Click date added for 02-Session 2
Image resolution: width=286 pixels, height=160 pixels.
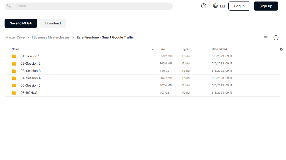tap(222, 63)
